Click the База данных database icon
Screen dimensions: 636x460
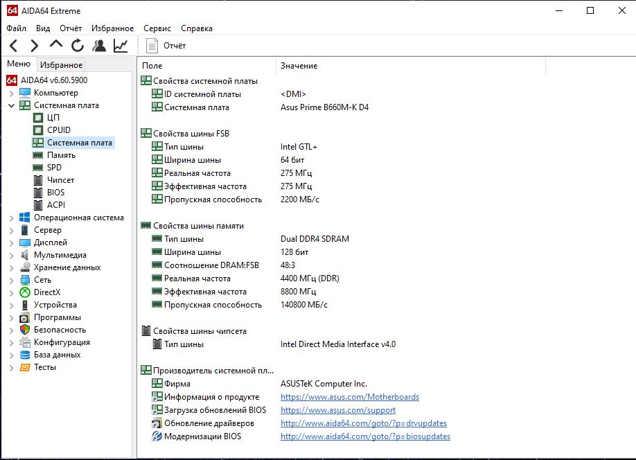click(x=25, y=355)
